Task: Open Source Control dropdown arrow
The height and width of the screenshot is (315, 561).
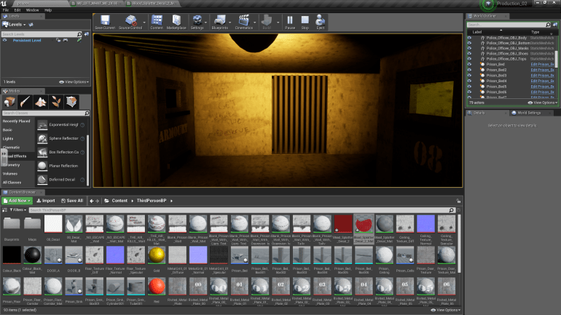Action: tap(144, 23)
